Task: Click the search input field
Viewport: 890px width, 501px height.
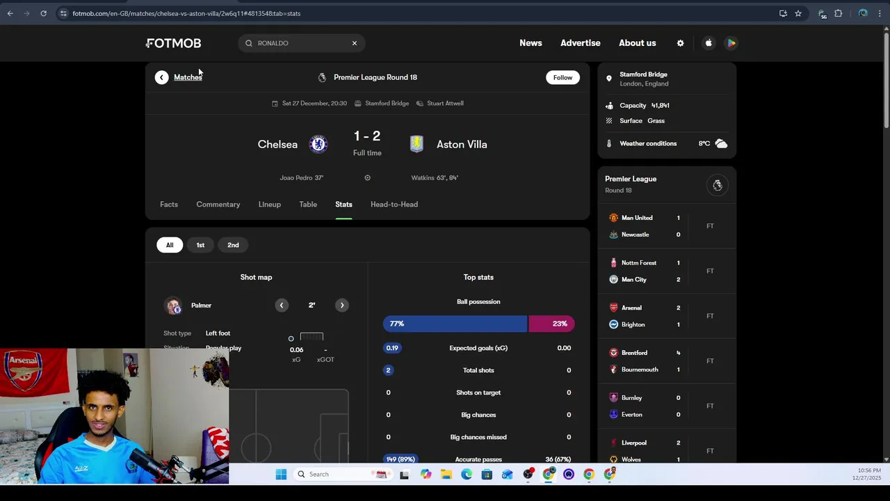Action: (x=301, y=43)
